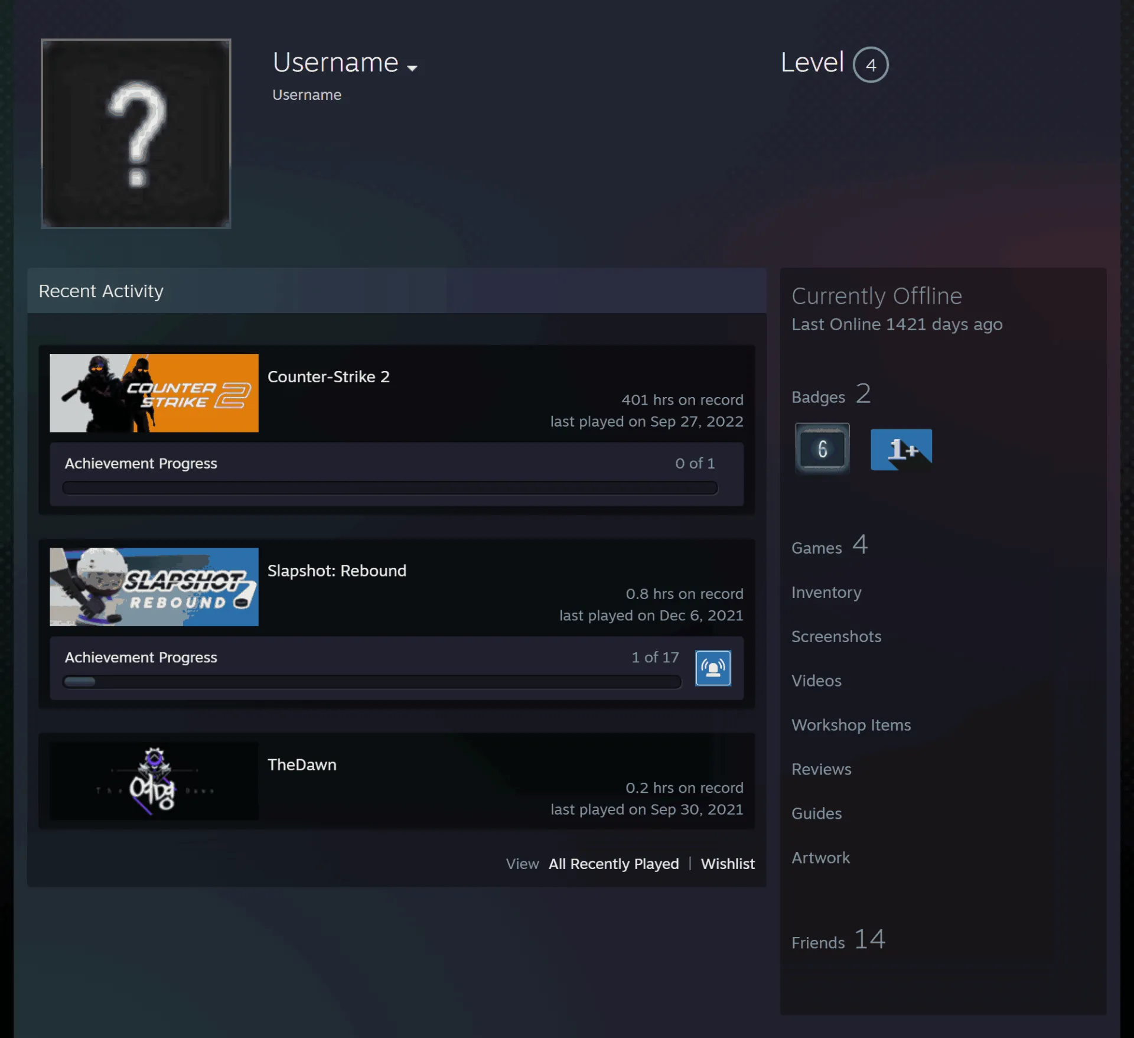Viewport: 1134px width, 1038px height.
Task: Open the Games list link
Action: point(829,545)
